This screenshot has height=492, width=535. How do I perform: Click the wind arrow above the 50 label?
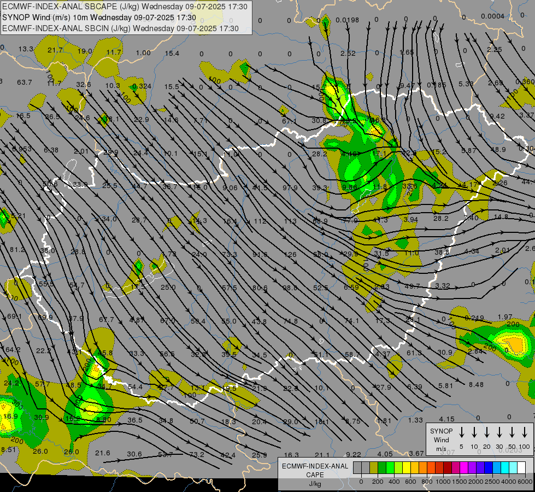point(512,432)
